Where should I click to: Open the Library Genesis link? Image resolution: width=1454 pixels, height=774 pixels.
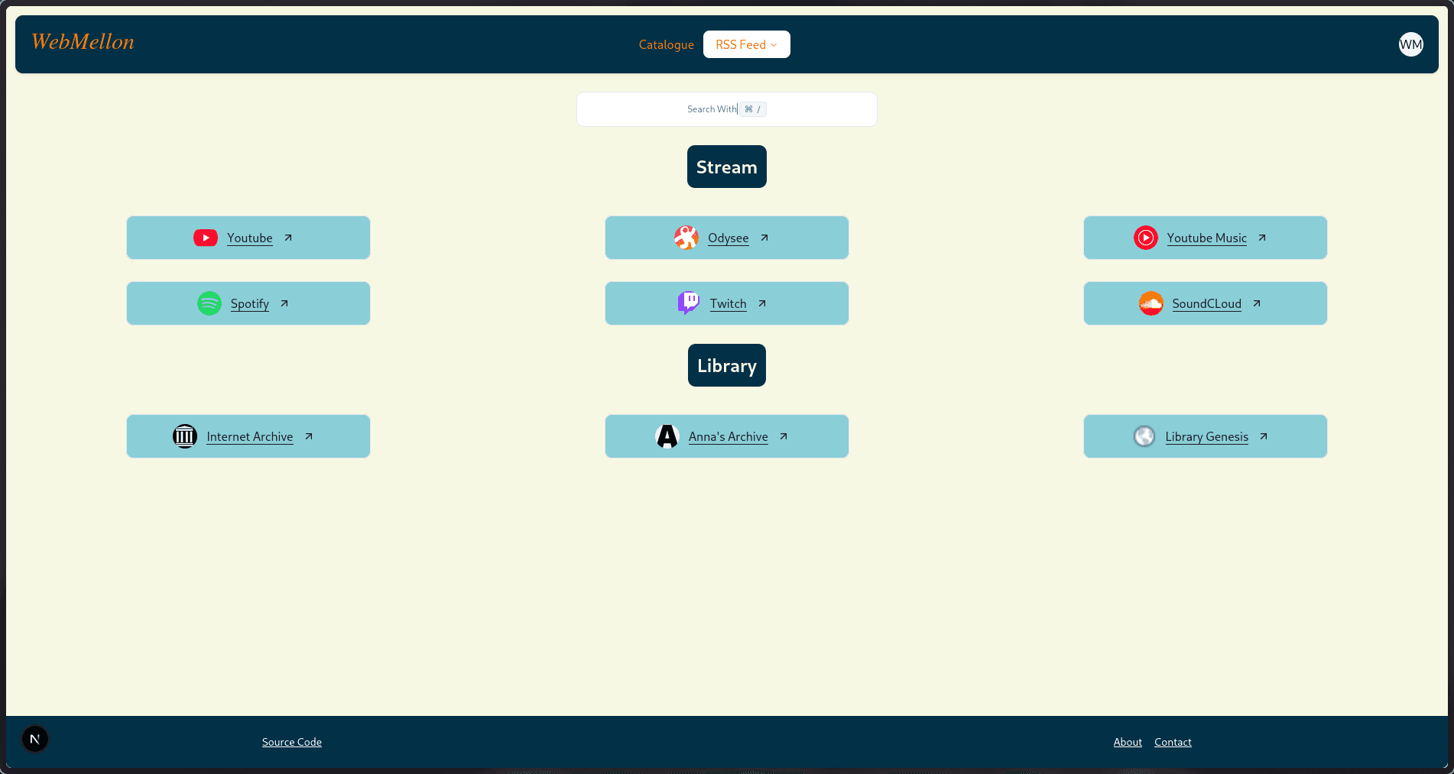(x=1207, y=436)
